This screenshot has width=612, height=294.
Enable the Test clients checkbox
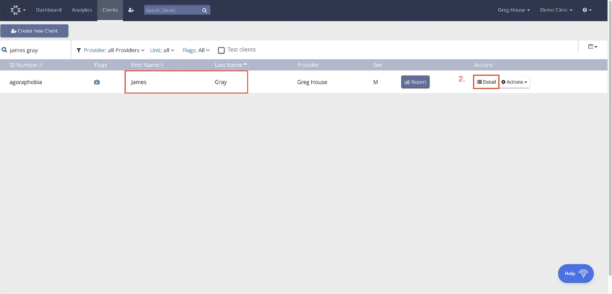pos(221,50)
